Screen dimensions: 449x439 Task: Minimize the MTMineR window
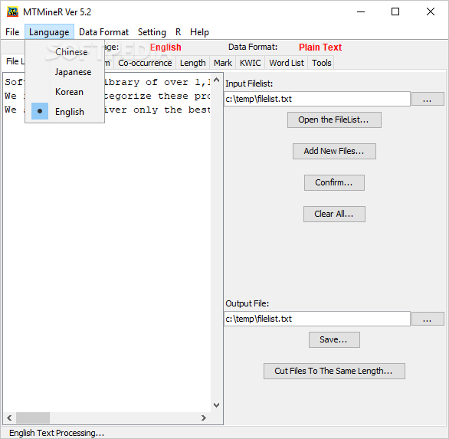[x=361, y=11]
